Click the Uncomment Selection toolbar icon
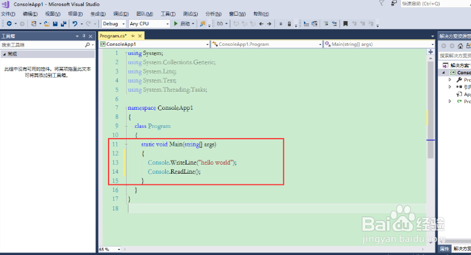Image resolution: width=471 pixels, height=255 pixels. click(x=334, y=24)
